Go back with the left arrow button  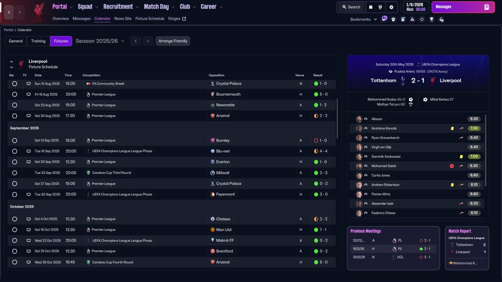pyautogui.click(x=9, y=12)
